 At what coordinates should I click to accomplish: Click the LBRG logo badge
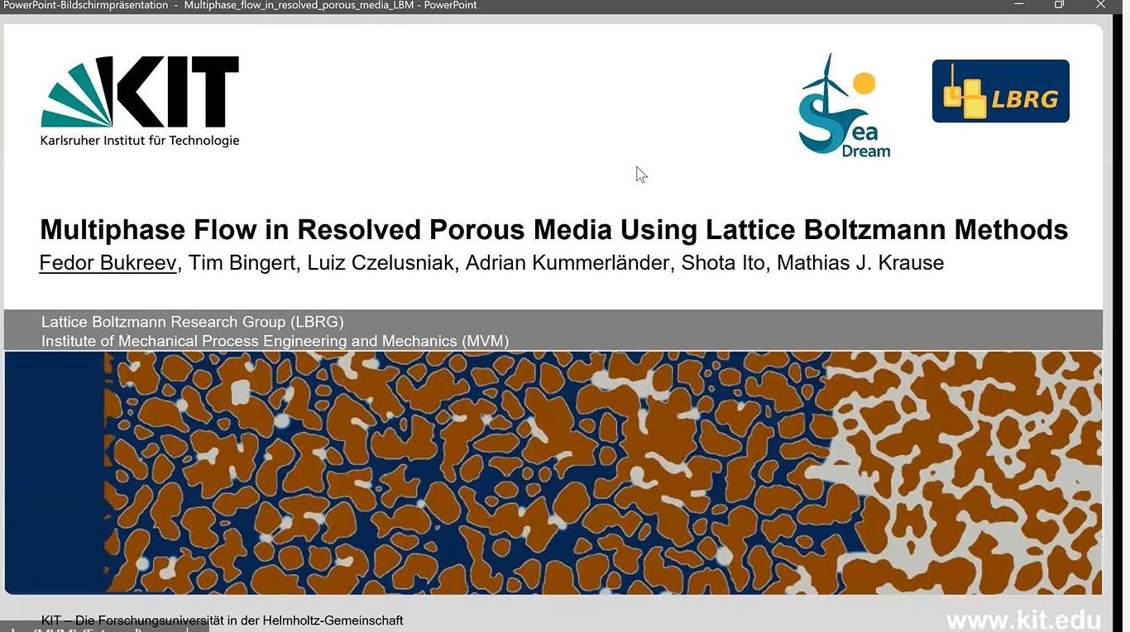(1000, 91)
